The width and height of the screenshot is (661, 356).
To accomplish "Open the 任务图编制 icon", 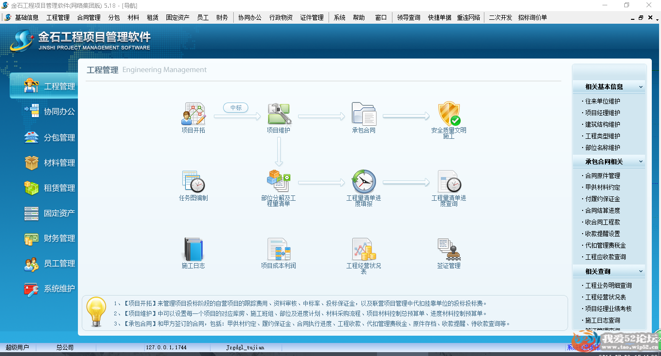I will pyautogui.click(x=194, y=182).
